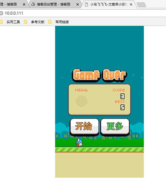Click the address bar showing 10.0.0.111
The width and height of the screenshot is (166, 184).
pos(83,13)
